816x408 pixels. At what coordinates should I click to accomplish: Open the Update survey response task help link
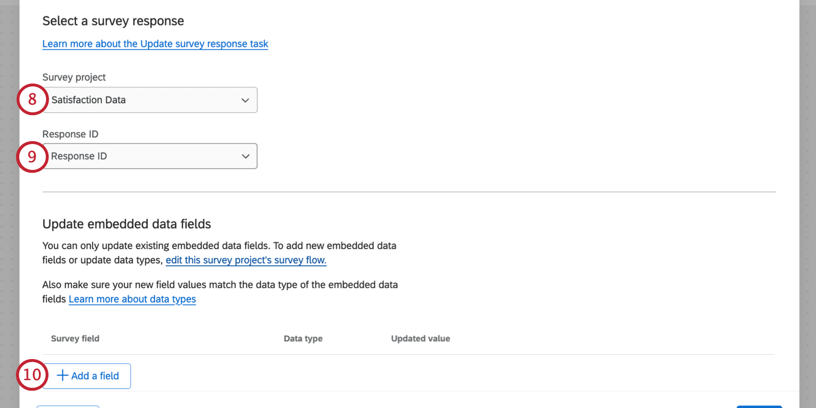tap(155, 44)
